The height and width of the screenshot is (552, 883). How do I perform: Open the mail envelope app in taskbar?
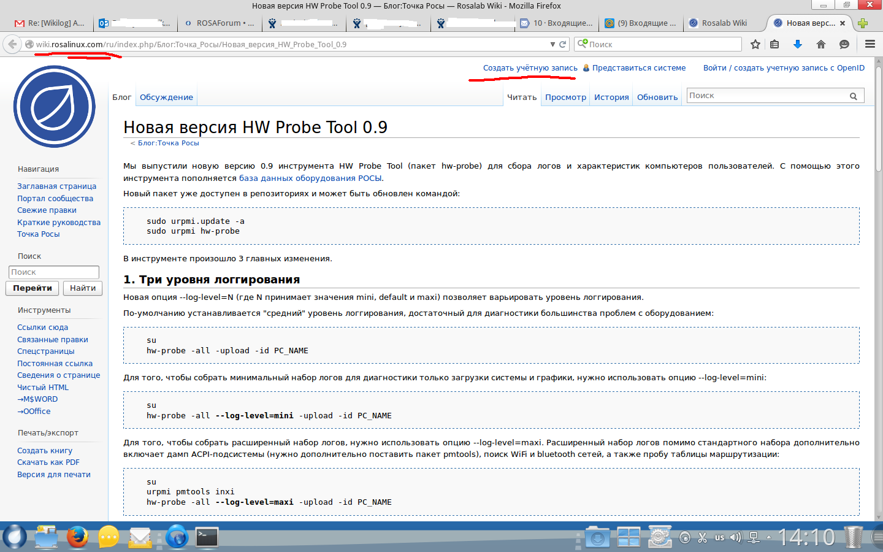[140, 537]
